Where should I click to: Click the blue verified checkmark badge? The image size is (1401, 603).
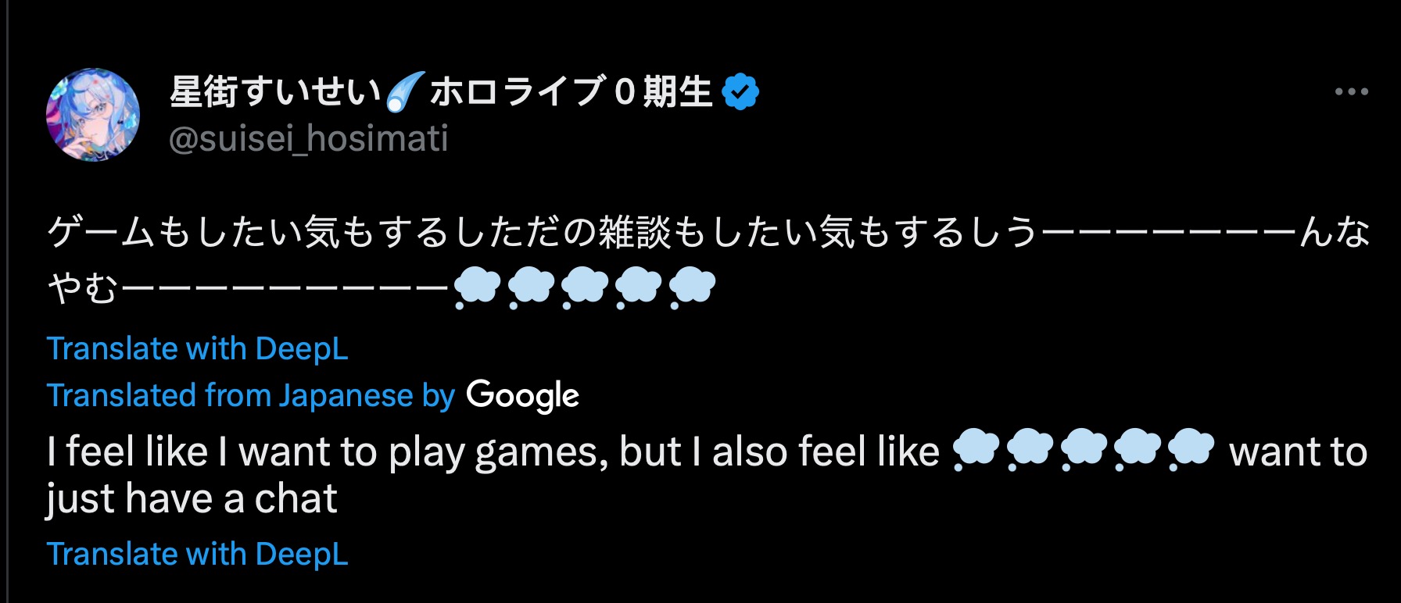(740, 92)
